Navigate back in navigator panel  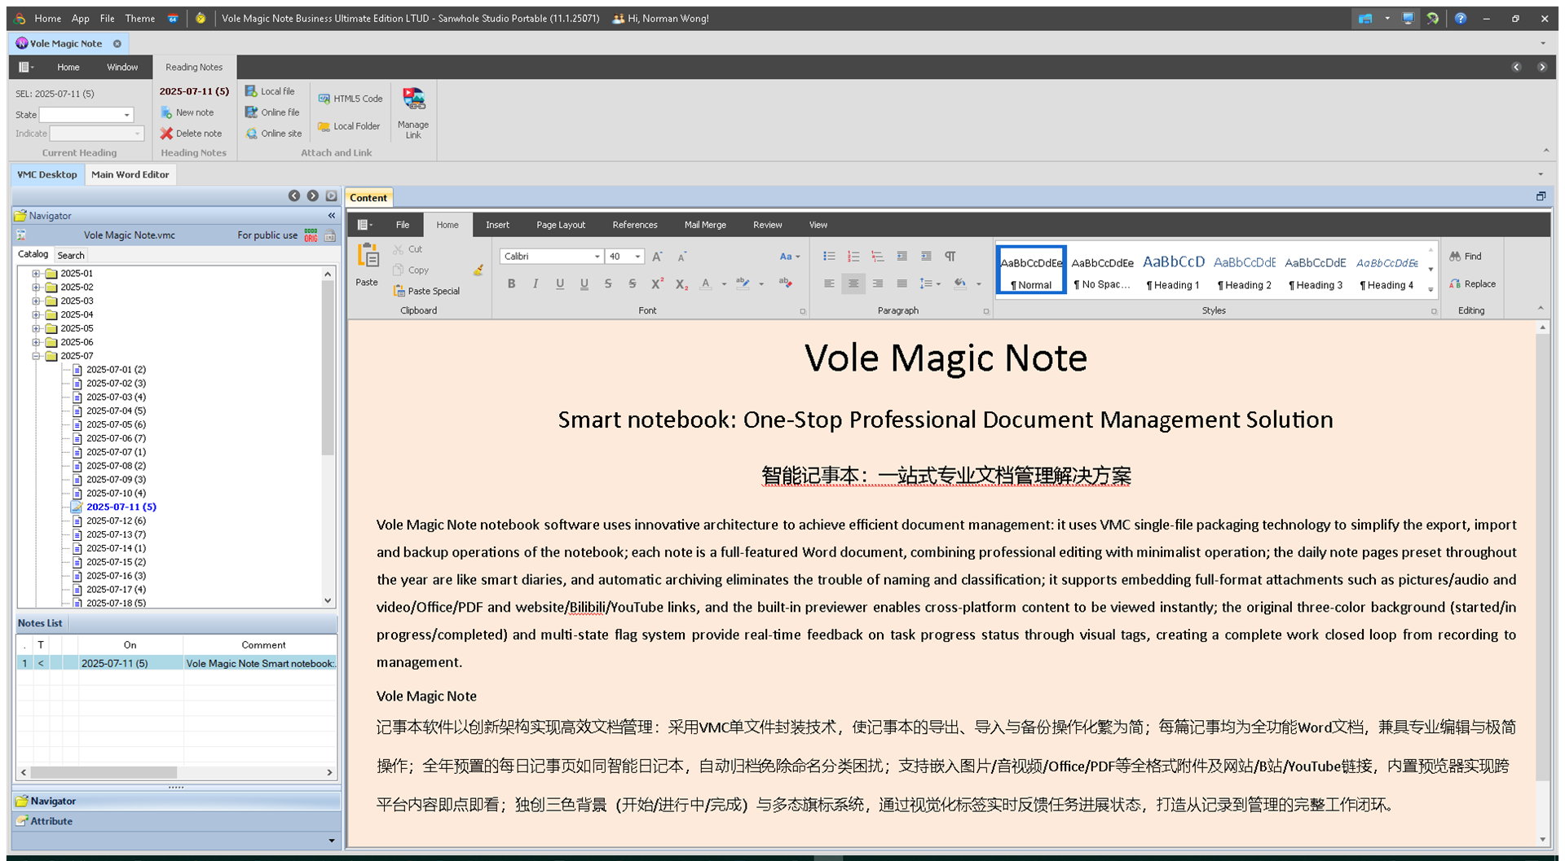point(294,196)
